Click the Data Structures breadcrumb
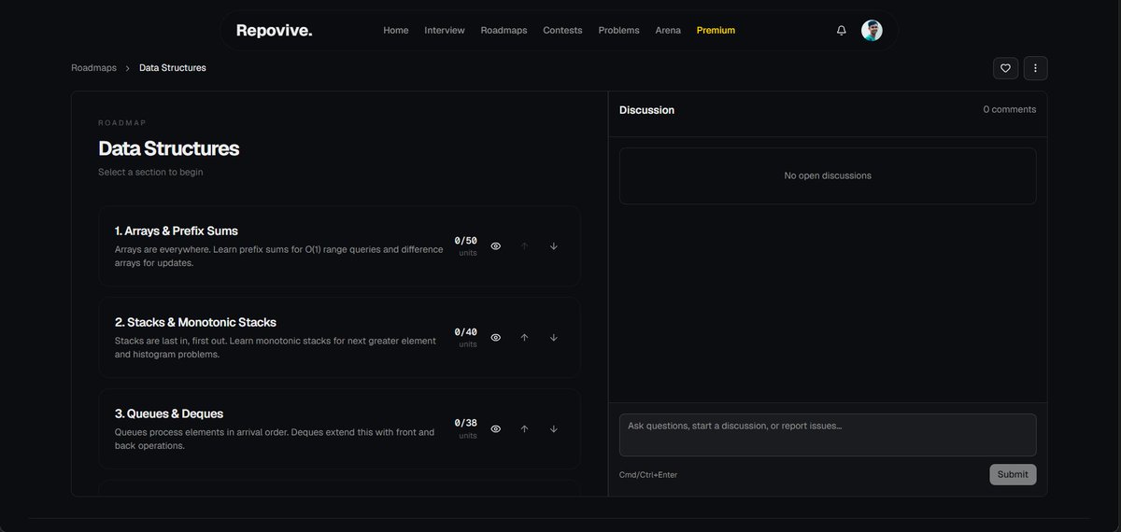Image resolution: width=1121 pixels, height=532 pixels. coord(173,68)
